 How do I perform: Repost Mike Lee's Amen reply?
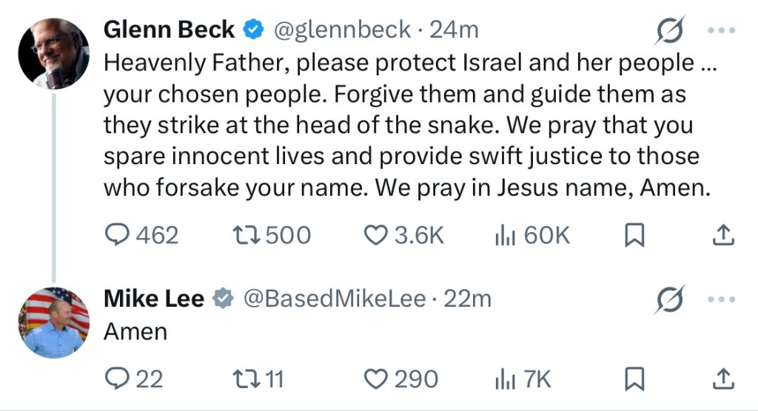tap(258, 378)
